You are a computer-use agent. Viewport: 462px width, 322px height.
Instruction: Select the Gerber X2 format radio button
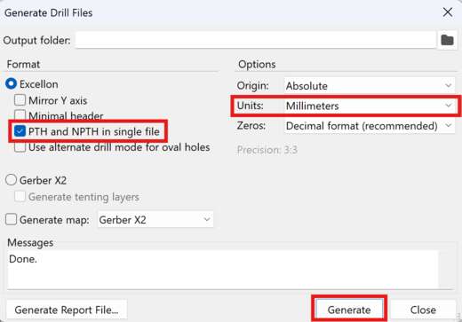click(x=11, y=180)
